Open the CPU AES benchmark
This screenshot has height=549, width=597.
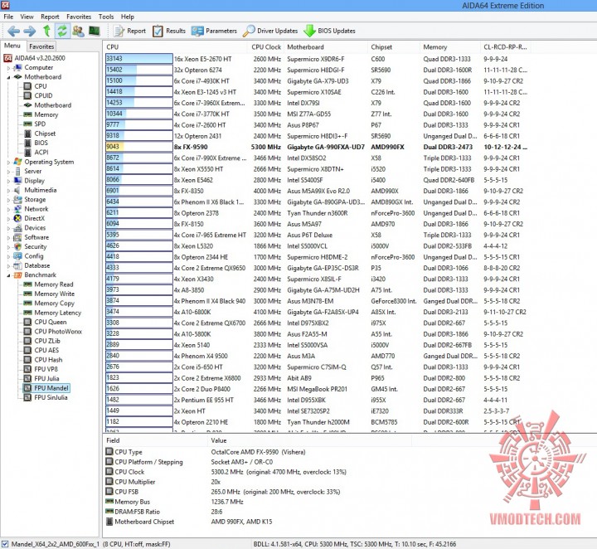[x=46, y=350]
